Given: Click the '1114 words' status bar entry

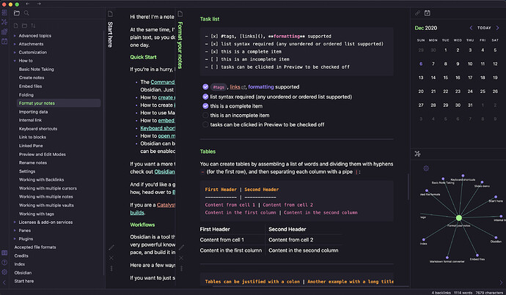Looking at the screenshot, I should 463,292.
